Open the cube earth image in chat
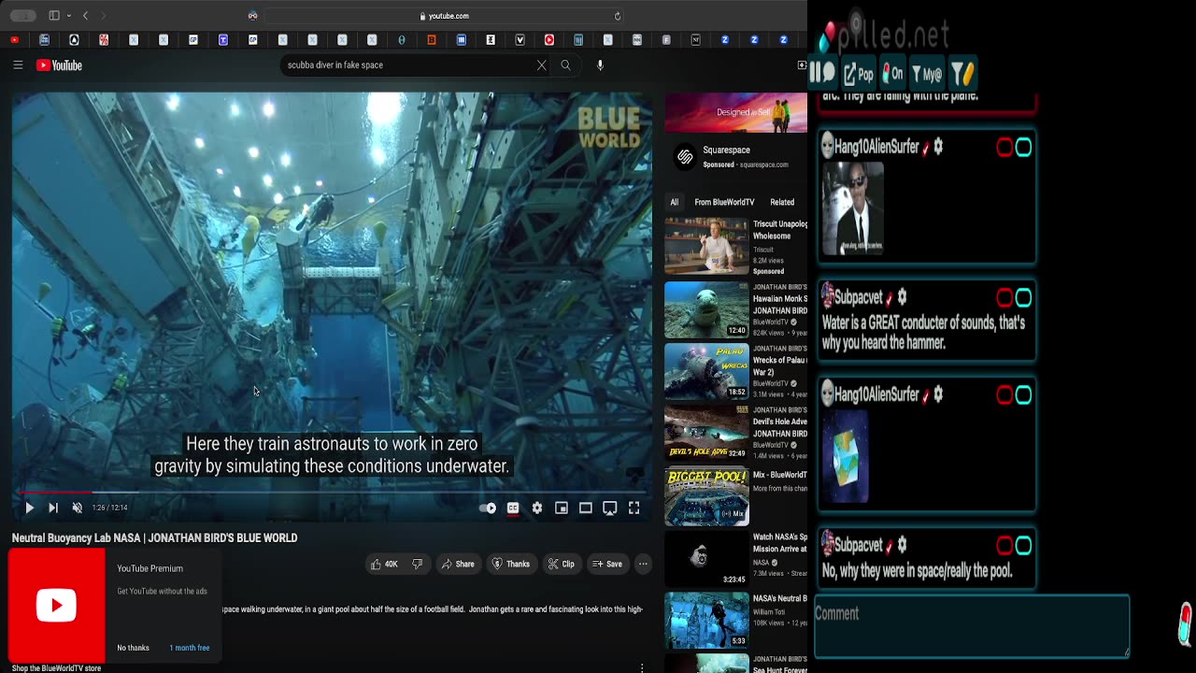 pyautogui.click(x=847, y=455)
